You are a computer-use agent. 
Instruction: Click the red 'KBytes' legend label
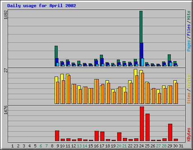coord(189,135)
